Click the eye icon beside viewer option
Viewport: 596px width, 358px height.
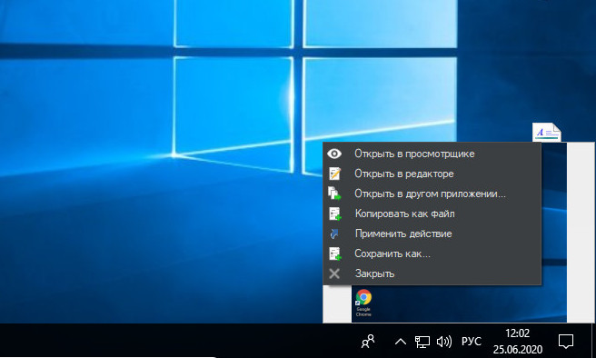(334, 154)
